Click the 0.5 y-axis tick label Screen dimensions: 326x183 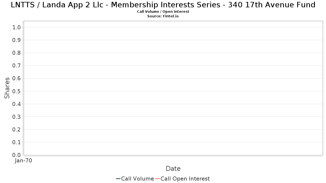[x=17, y=91]
